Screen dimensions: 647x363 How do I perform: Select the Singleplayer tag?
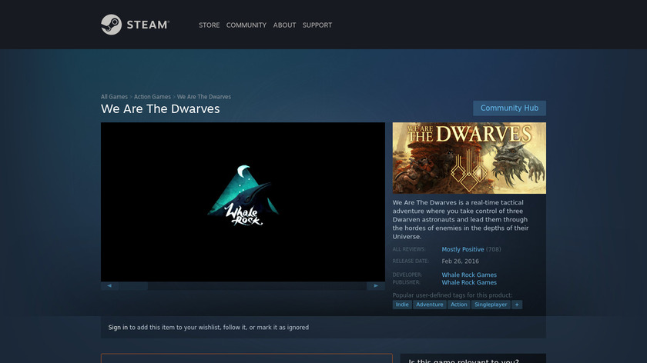coord(491,305)
